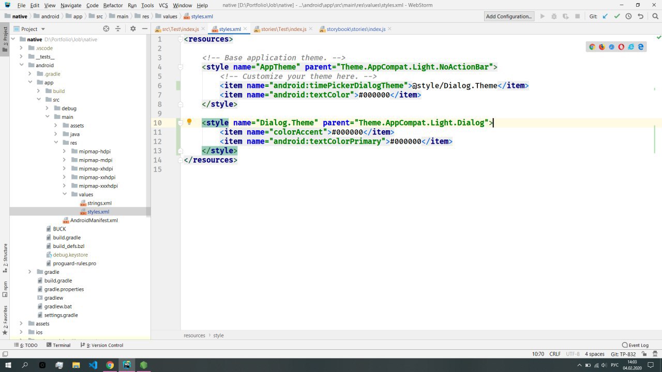The width and height of the screenshot is (662, 372).
Task: Click the 4 spaces indent setting
Action: [595, 354]
